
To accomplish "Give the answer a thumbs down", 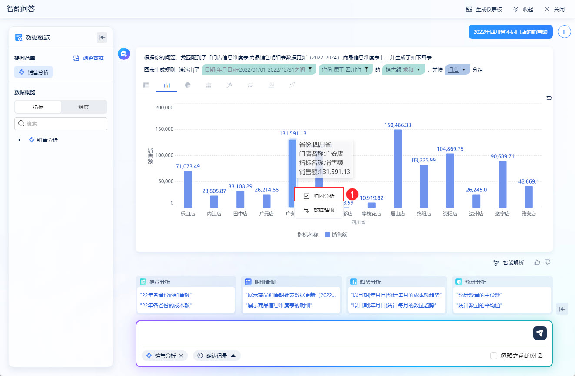I will [548, 262].
